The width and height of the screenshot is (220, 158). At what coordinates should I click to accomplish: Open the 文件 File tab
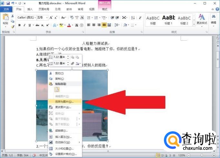tap(6, 9)
